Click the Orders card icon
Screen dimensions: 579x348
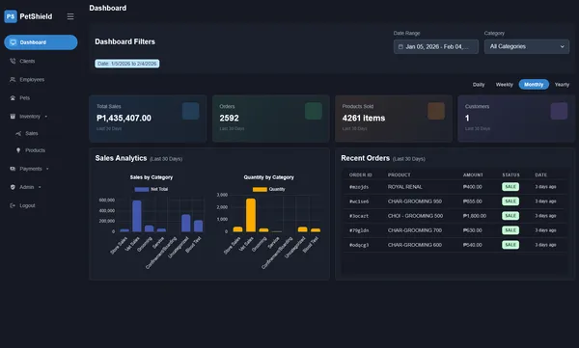314,111
